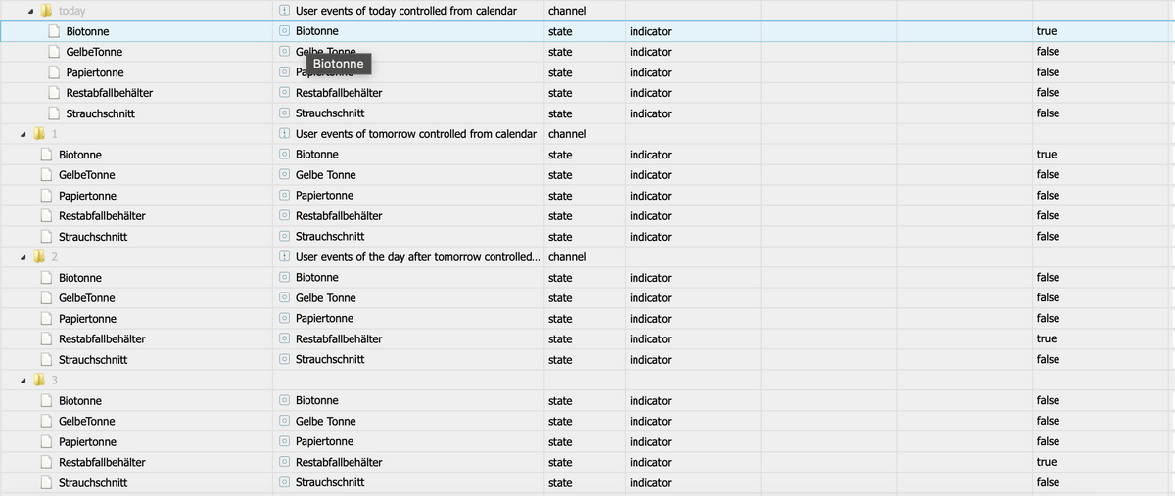Click the yellow folder icon of folder 2
Screen dimensions: 1175x496
tap(39, 256)
